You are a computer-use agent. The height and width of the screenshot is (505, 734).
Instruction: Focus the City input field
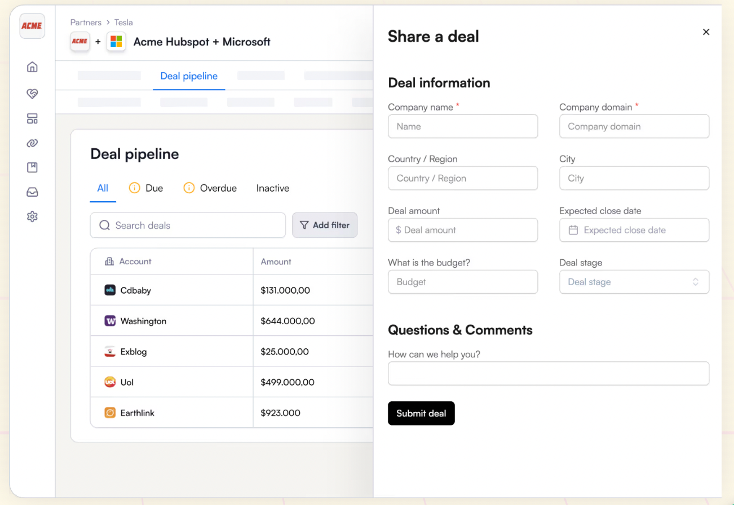[634, 178]
